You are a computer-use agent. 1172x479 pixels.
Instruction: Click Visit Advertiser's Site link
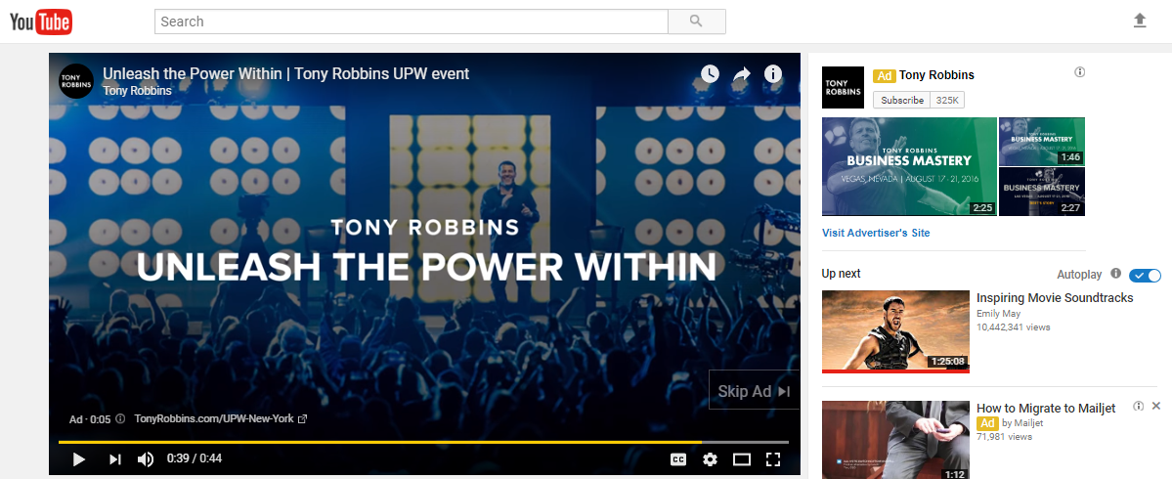(876, 234)
